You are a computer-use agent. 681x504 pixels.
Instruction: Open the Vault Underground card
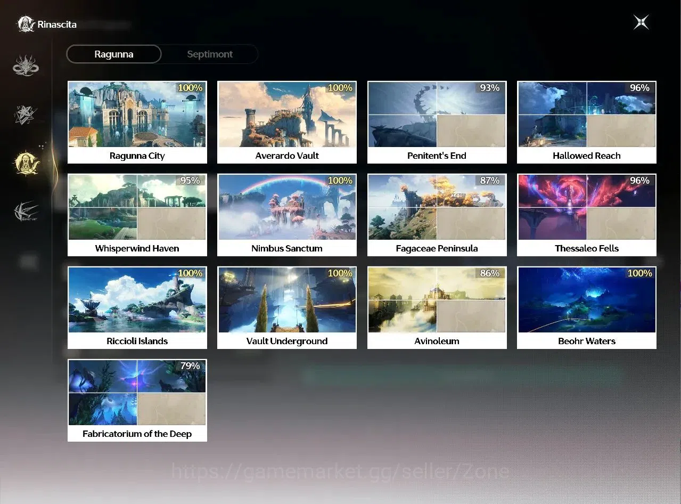(287, 308)
